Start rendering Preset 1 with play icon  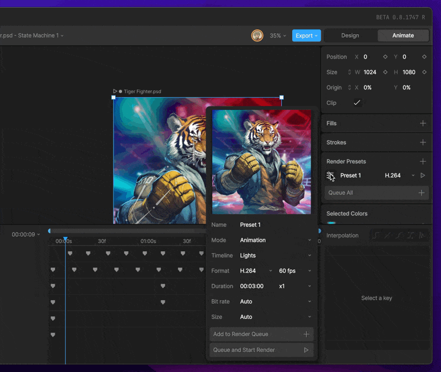(x=423, y=176)
